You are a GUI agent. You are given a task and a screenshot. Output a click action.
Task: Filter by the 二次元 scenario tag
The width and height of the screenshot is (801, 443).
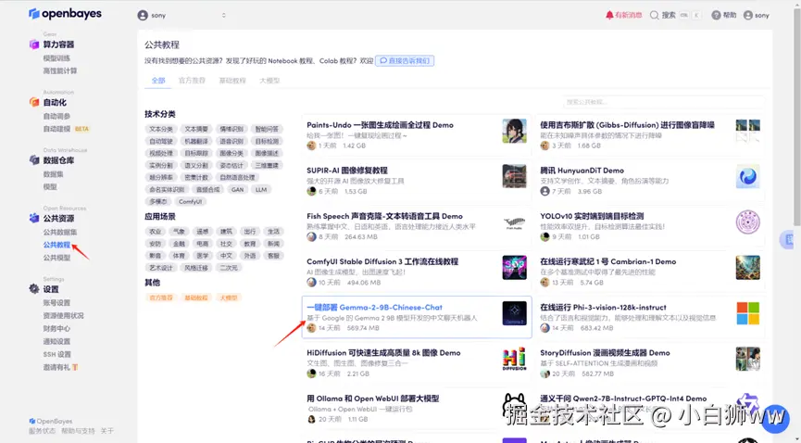(229, 268)
